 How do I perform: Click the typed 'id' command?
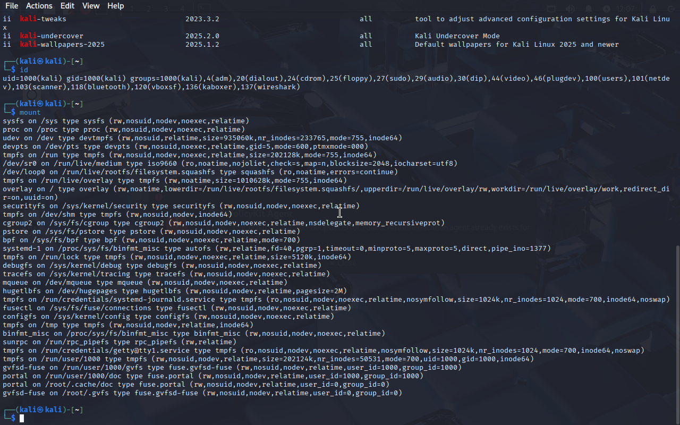24,70
